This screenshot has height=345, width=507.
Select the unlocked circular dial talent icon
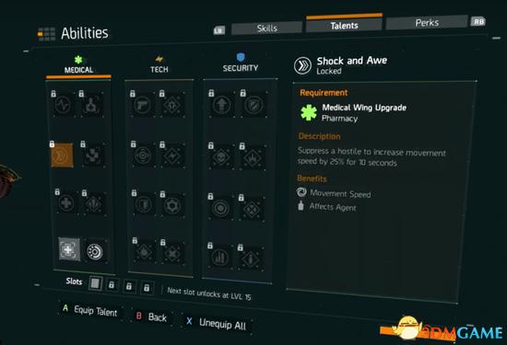(95, 252)
